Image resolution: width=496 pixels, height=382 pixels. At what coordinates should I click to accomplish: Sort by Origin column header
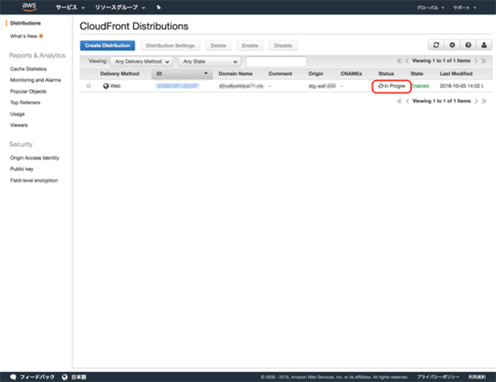tap(316, 74)
